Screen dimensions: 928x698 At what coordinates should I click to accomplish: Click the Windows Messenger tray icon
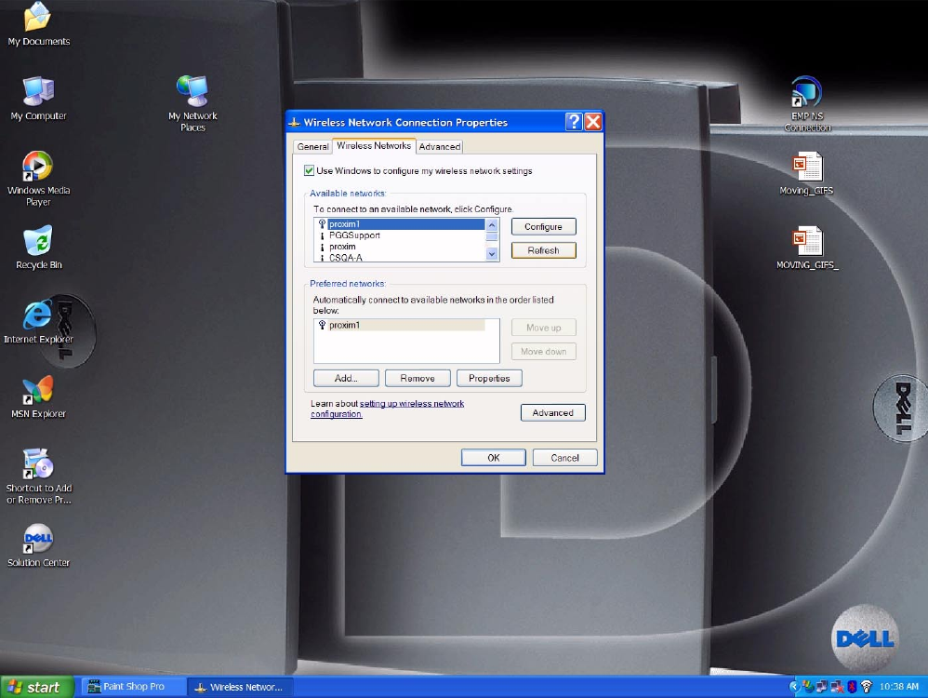coord(808,687)
